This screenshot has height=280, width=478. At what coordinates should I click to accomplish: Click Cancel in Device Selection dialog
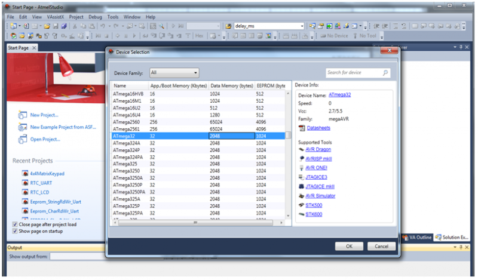pyautogui.click(x=381, y=246)
